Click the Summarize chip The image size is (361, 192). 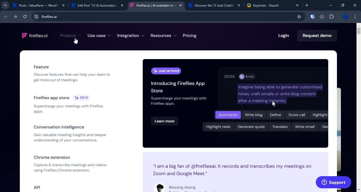228,115
